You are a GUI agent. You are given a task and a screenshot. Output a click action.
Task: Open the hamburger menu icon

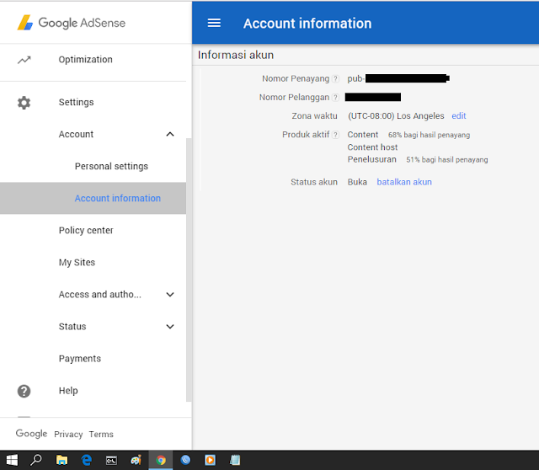[214, 23]
